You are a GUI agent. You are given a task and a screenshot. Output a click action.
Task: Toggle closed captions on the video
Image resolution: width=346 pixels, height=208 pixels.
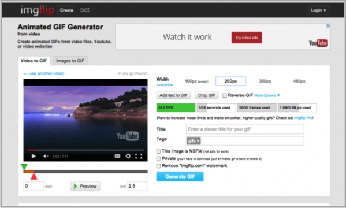[x=117, y=156]
